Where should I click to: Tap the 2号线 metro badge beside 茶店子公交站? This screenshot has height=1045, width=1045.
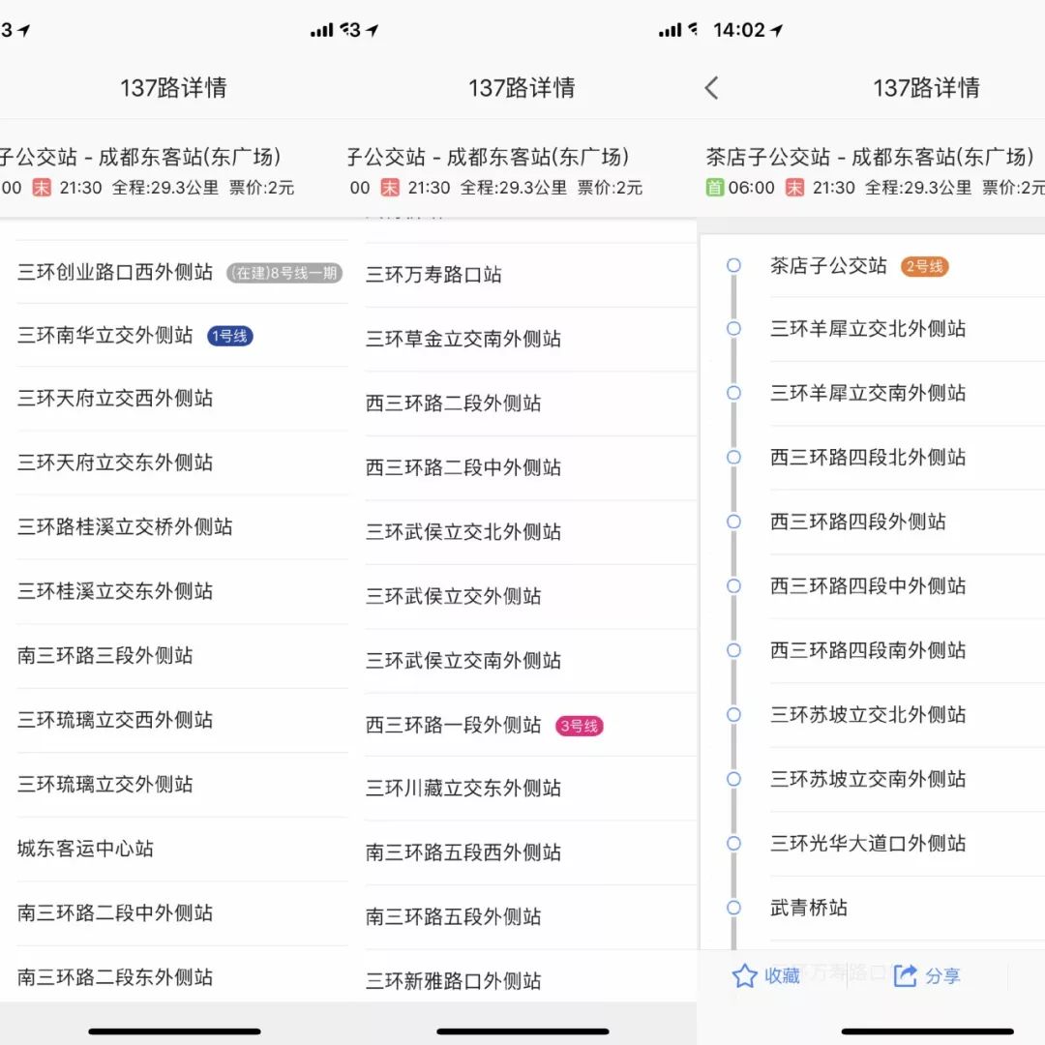click(x=924, y=265)
